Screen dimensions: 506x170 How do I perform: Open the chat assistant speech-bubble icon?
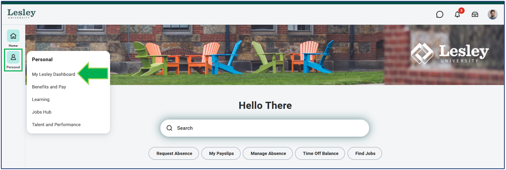439,14
